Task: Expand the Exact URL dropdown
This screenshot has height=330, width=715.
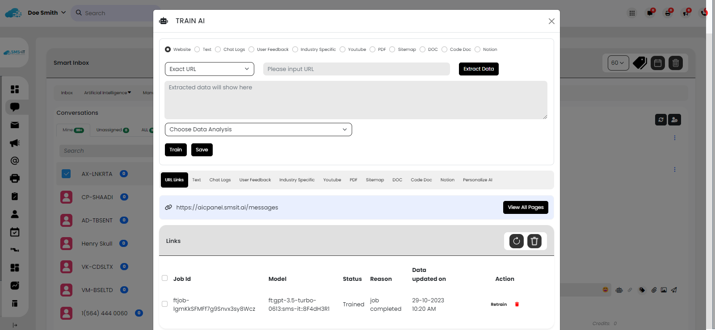Action: (209, 69)
